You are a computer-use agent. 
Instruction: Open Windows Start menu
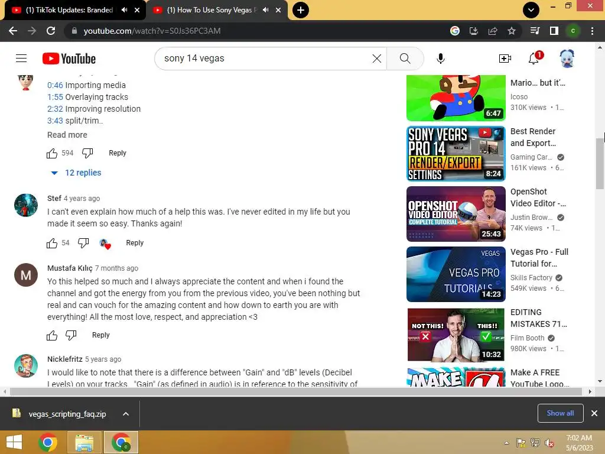pyautogui.click(x=14, y=442)
